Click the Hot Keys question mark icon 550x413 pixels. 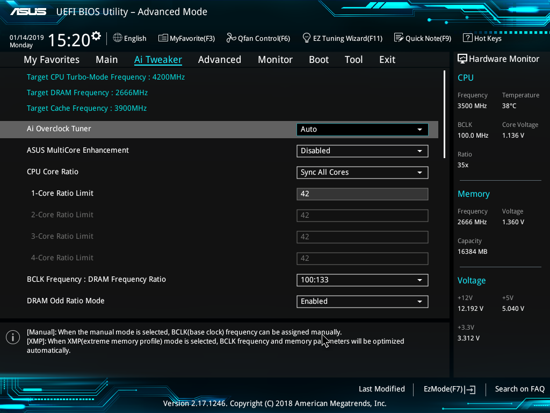pyautogui.click(x=467, y=38)
